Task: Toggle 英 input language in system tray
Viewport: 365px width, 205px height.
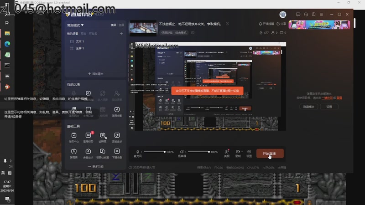Action: pos(3,173)
